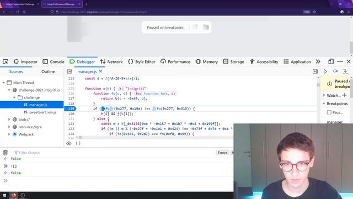Image resolution: width=353 pixels, height=199 pixels.
Task: Open devtools more options menu
Action: 340,61
